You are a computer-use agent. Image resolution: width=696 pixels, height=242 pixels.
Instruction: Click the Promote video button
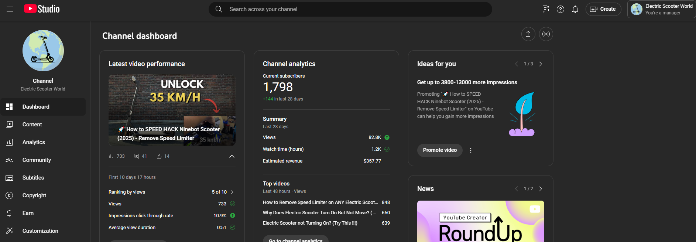pos(440,150)
